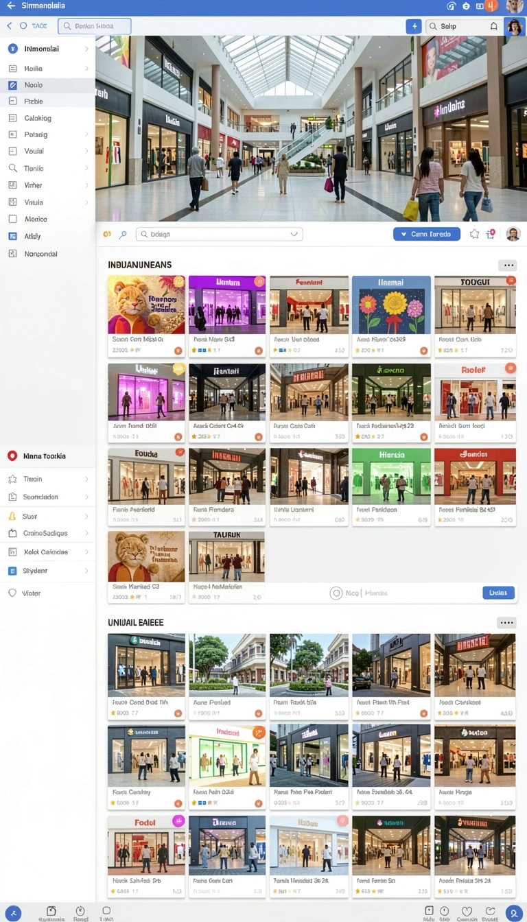Screen dimensions: 527x922
Task: Open the Eoucka store thumbnail
Action: pyautogui.click(x=146, y=477)
